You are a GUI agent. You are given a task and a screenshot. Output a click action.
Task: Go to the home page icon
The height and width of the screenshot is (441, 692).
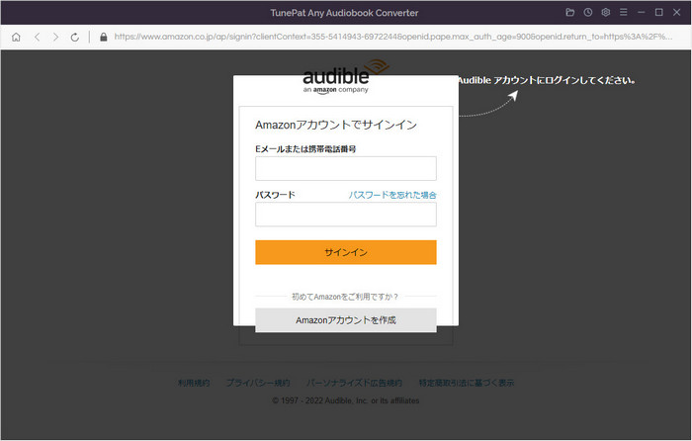pos(16,38)
